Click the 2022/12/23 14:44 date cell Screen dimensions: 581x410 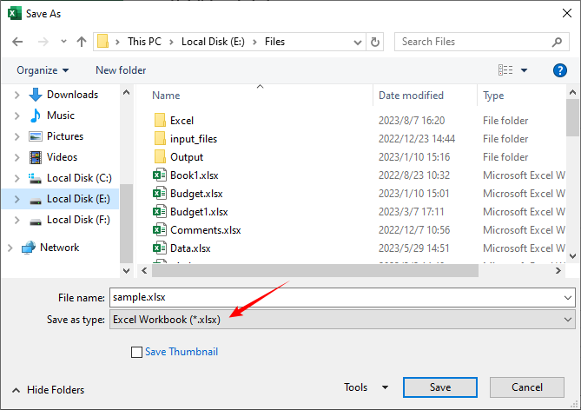click(x=417, y=139)
